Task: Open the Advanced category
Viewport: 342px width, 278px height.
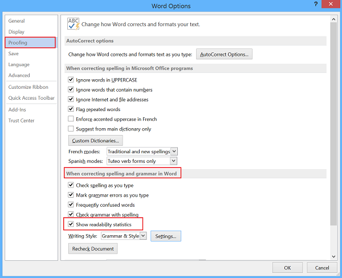Action: click(19, 75)
